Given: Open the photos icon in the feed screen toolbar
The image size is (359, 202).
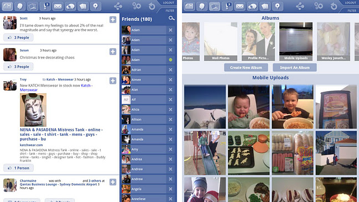Looking at the screenshot, I should tap(33, 6).
